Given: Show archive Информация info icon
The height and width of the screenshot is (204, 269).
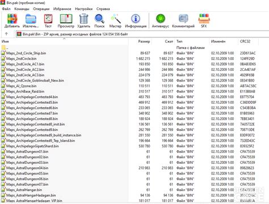Looking at the screenshot, I should point(136,19).
